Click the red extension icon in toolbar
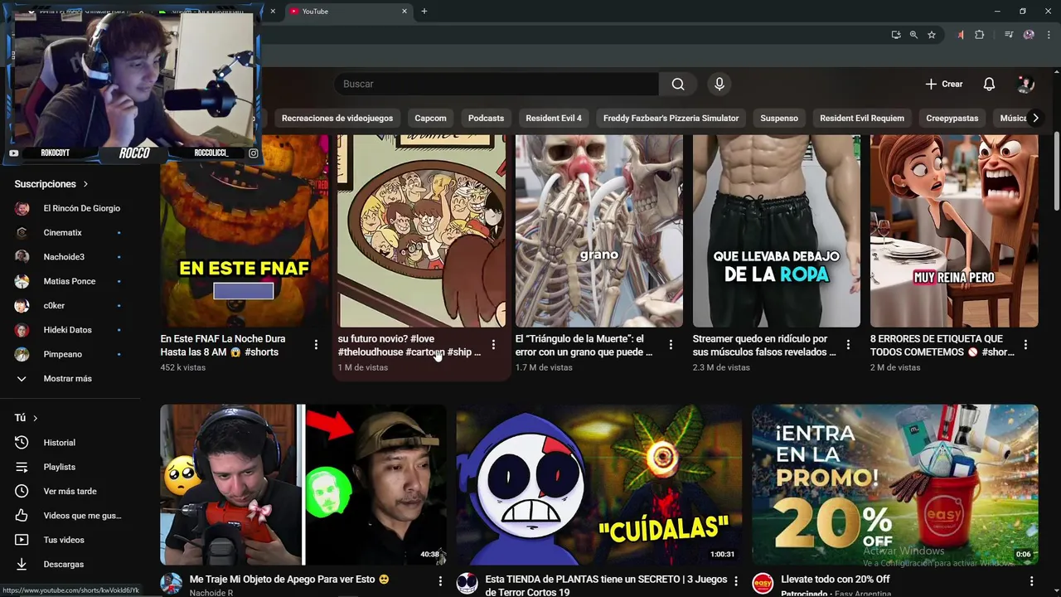1061x597 pixels. pyautogui.click(x=960, y=35)
